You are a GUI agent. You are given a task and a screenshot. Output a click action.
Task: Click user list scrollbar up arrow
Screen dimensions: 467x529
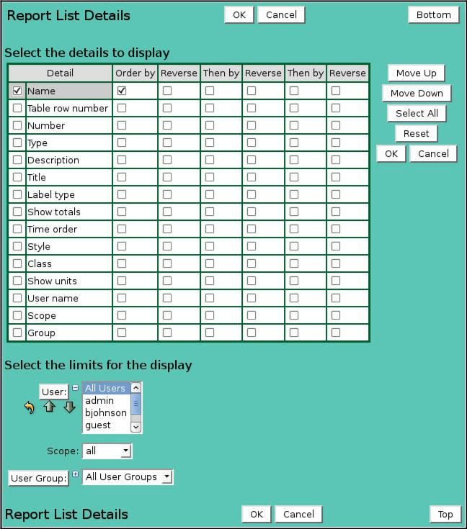coord(135,388)
